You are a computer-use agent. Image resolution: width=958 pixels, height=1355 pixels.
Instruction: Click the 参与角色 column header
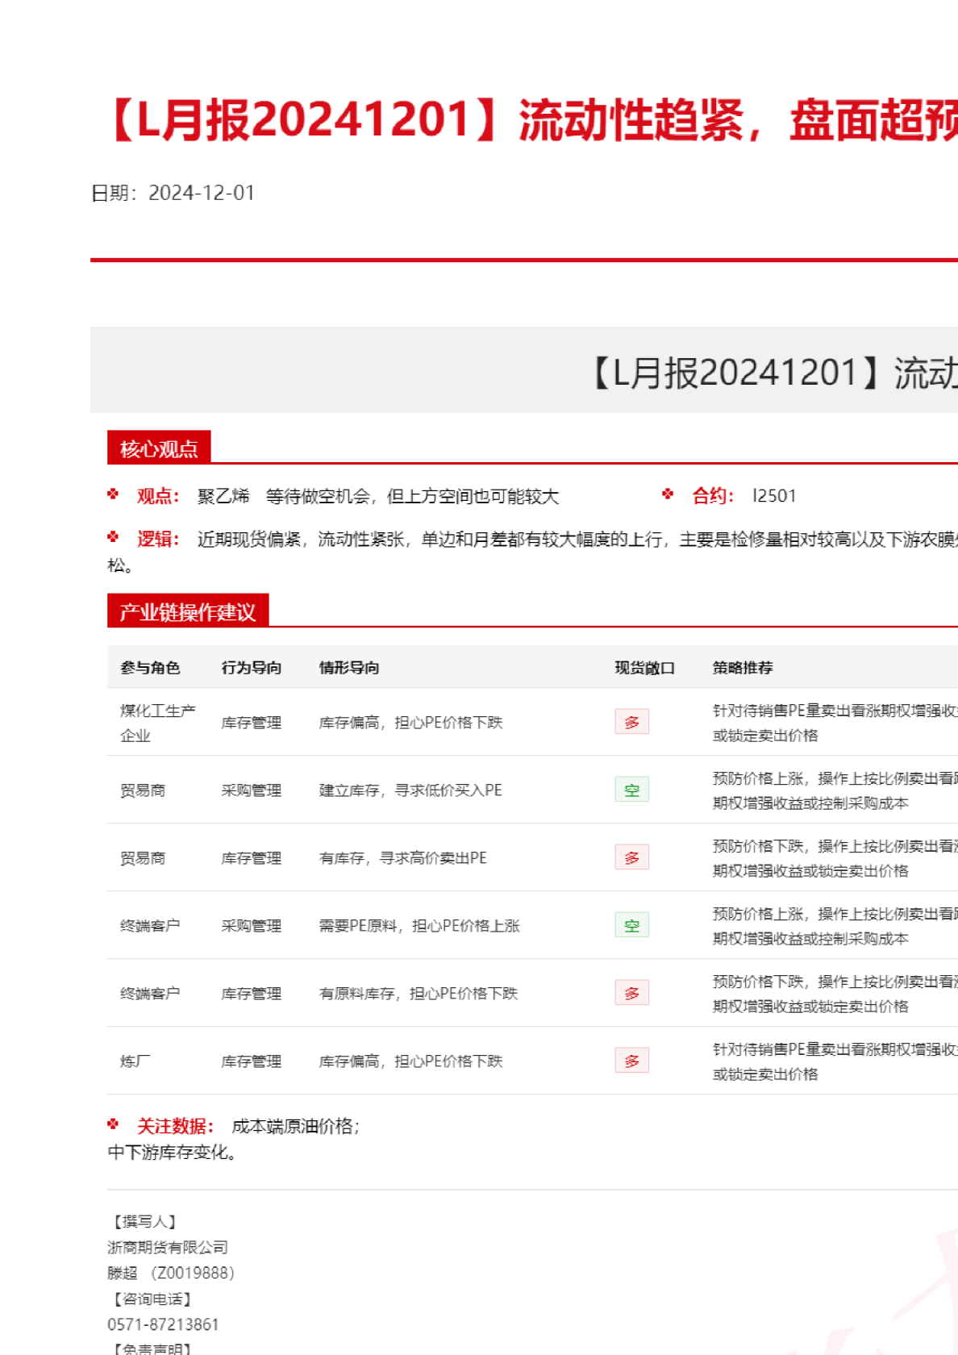[150, 668]
